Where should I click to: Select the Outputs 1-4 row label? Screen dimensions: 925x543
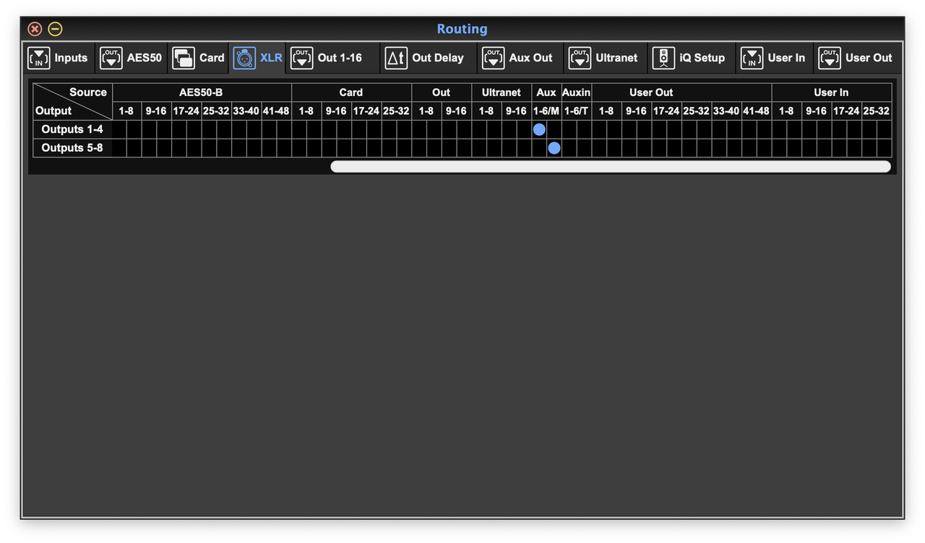coord(72,129)
